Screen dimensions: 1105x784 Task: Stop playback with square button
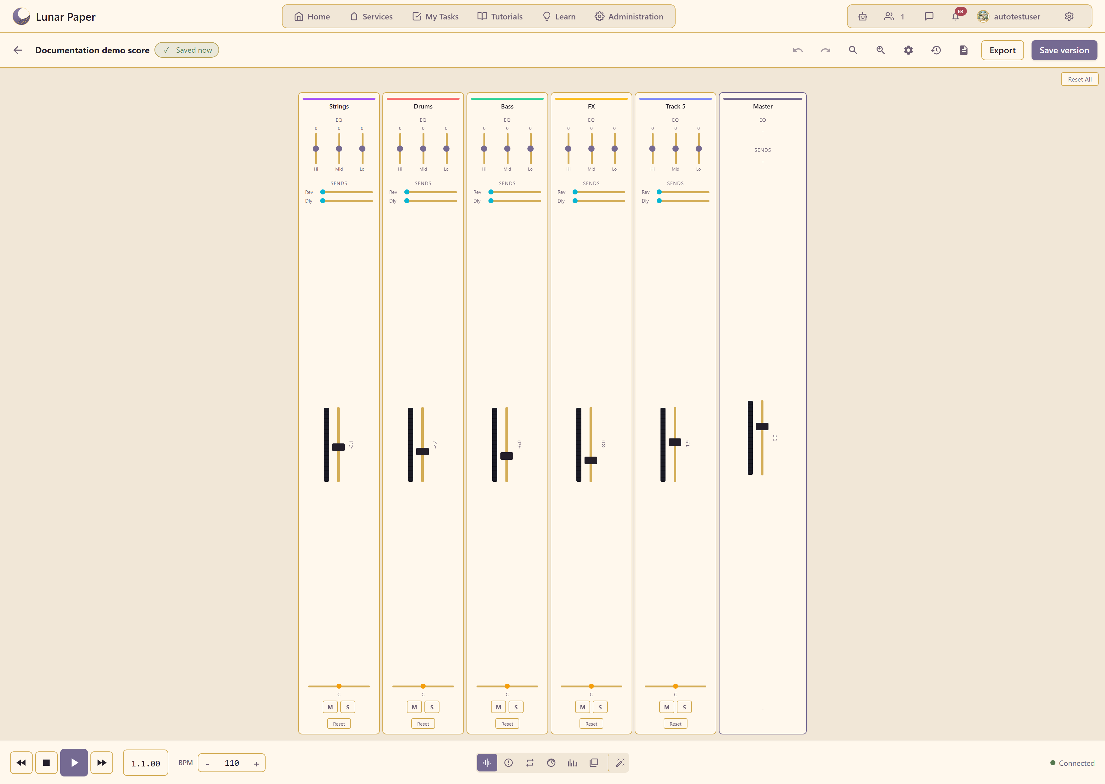pyautogui.click(x=46, y=763)
